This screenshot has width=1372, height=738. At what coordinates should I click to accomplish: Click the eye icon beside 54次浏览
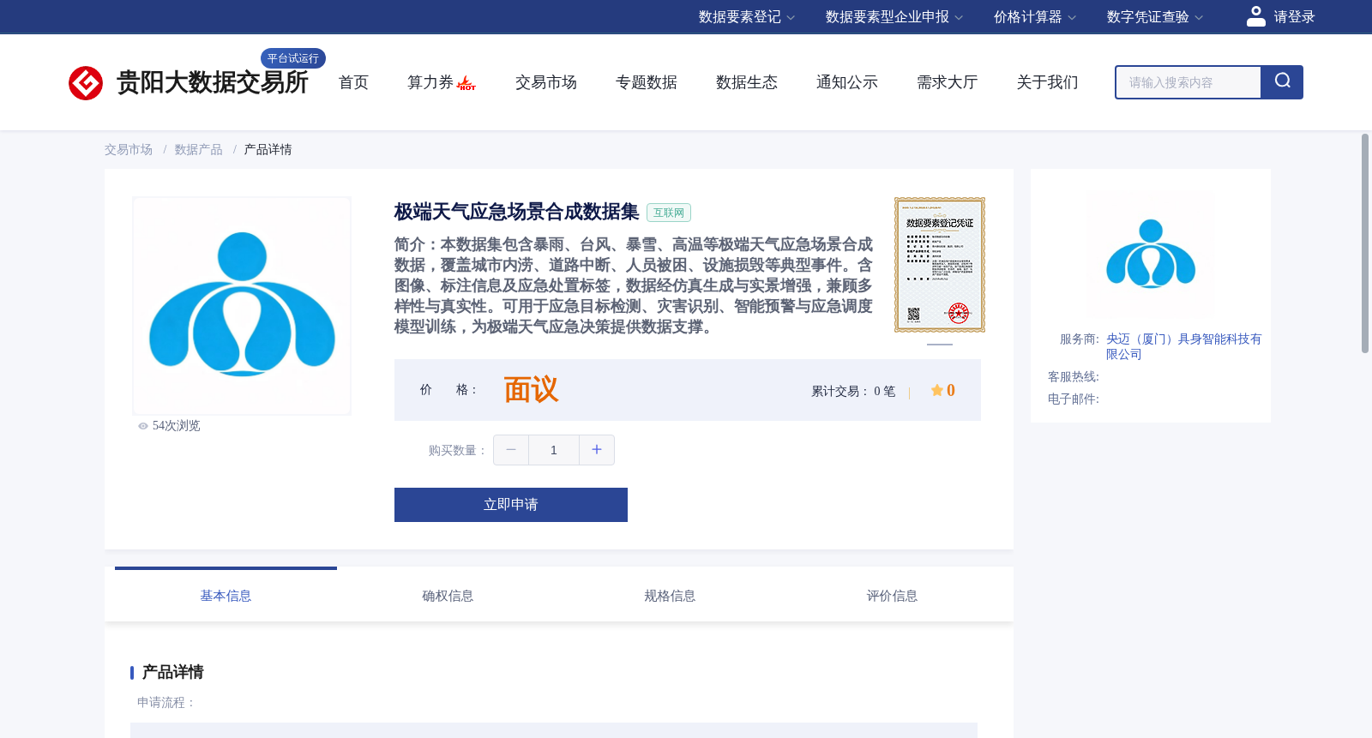pos(143,426)
